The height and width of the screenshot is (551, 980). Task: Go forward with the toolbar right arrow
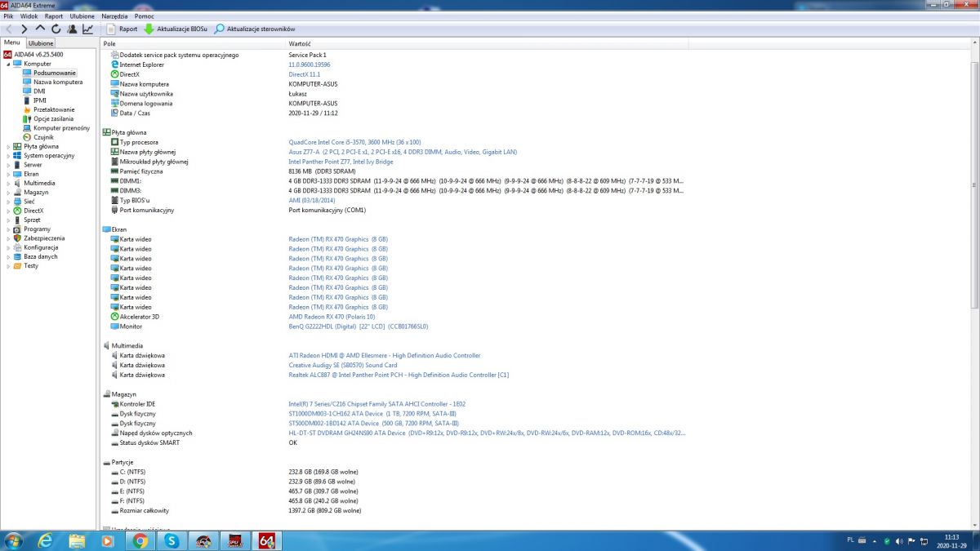pos(24,29)
